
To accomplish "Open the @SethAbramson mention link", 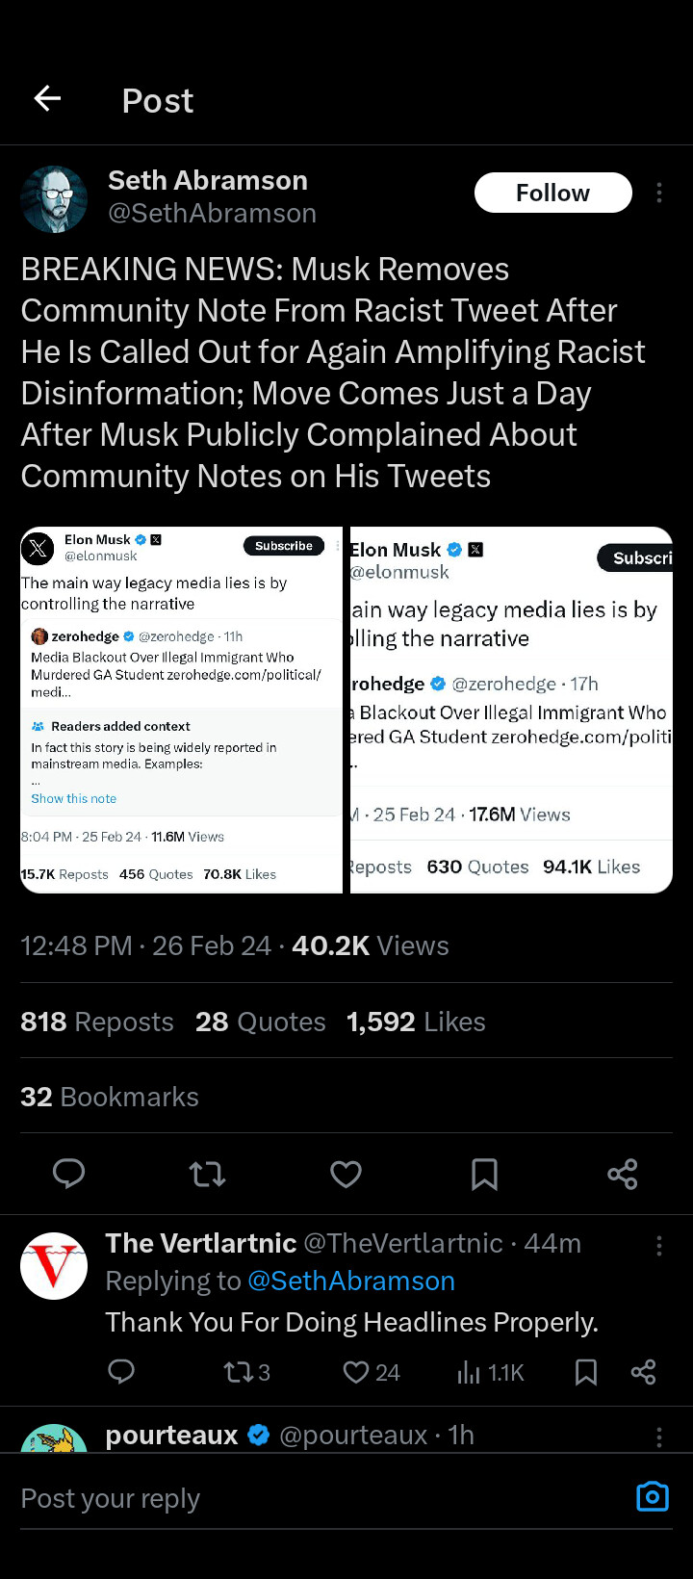I will (351, 1281).
